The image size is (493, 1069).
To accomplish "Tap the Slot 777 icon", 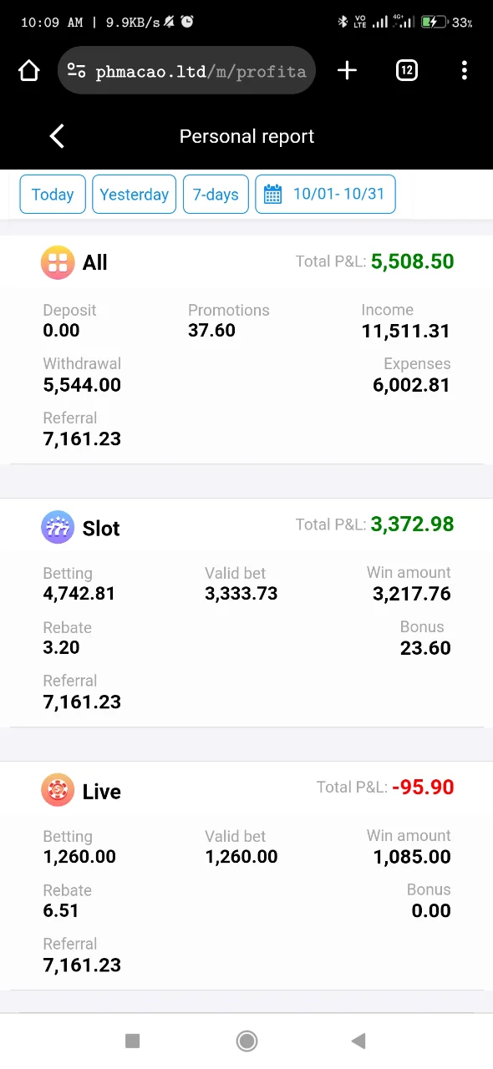I will pos(58,528).
